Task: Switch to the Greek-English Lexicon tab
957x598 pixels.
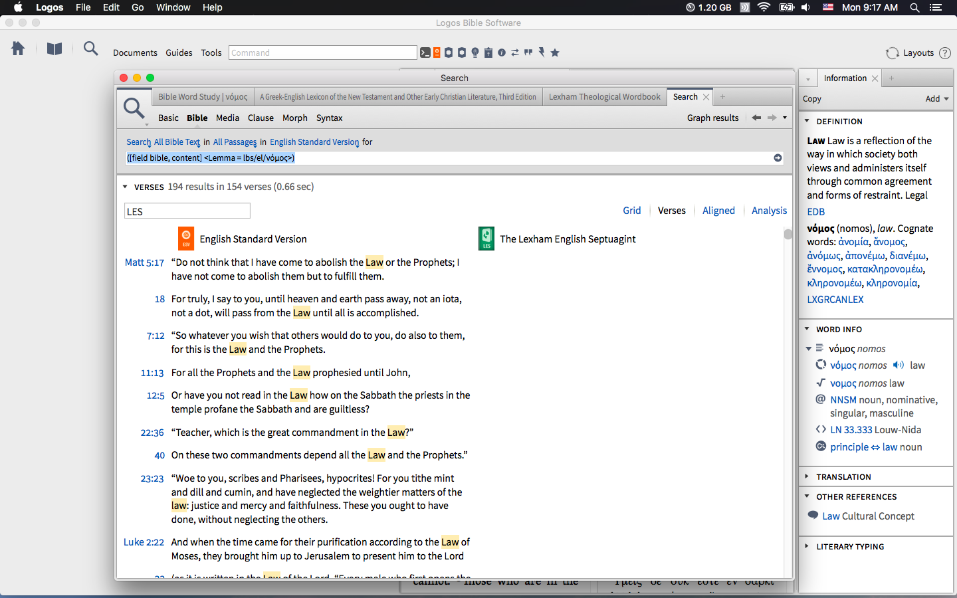Action: tap(398, 97)
